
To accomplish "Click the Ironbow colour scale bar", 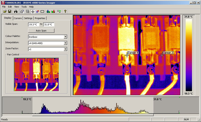I will point(188,55).
